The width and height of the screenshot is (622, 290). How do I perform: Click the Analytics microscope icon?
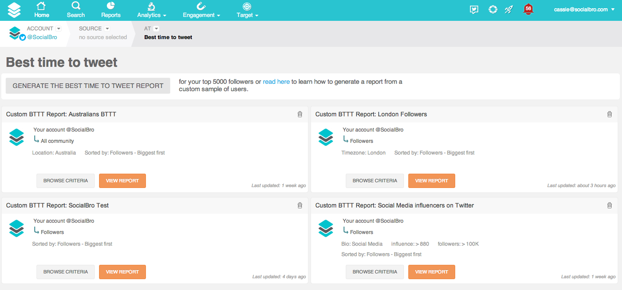pos(151,6)
